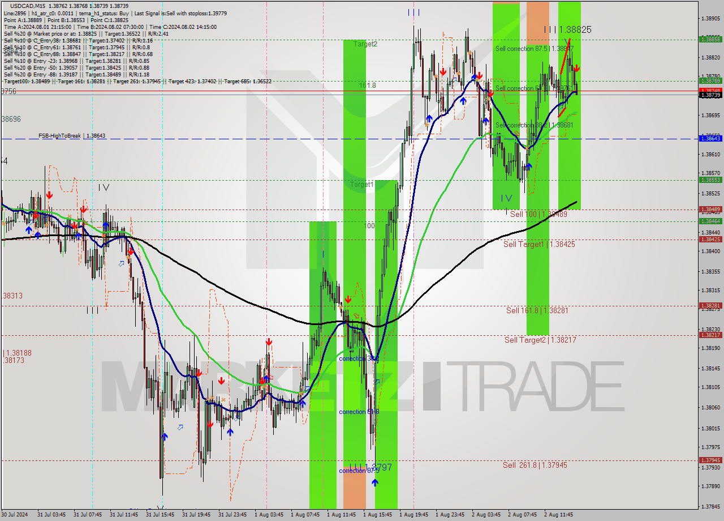Click the blue up arrow below 'I I I 1.3797'
The height and width of the screenshot is (521, 724).
point(375,482)
